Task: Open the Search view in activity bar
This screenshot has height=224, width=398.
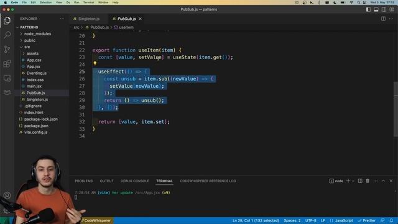Action: [x=7, y=35]
